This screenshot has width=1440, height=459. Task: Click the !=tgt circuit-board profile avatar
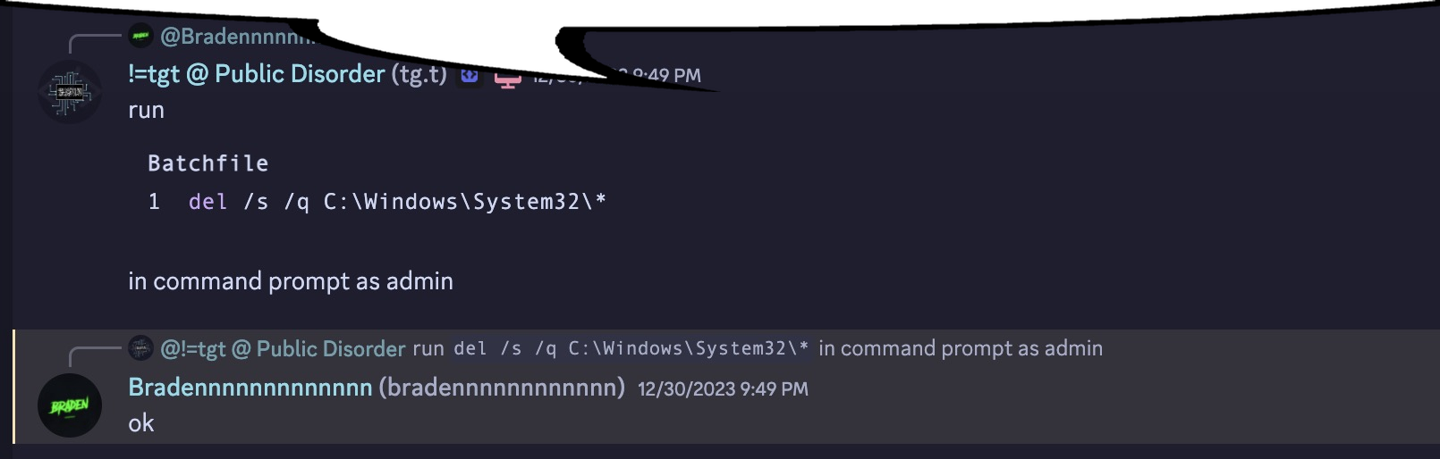pyautogui.click(x=70, y=92)
